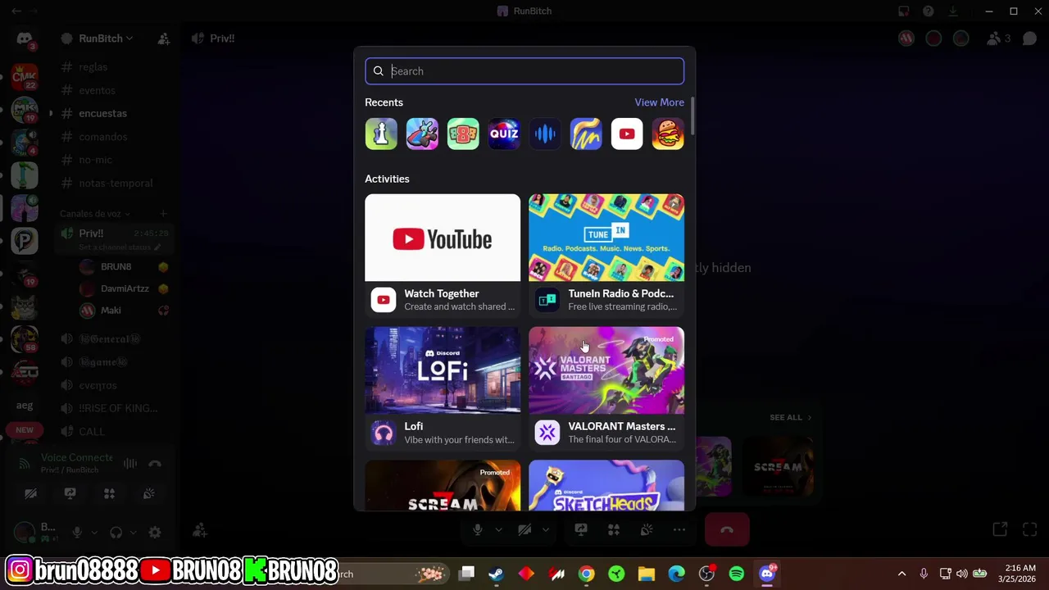Open Discord direct messages home

(25, 39)
